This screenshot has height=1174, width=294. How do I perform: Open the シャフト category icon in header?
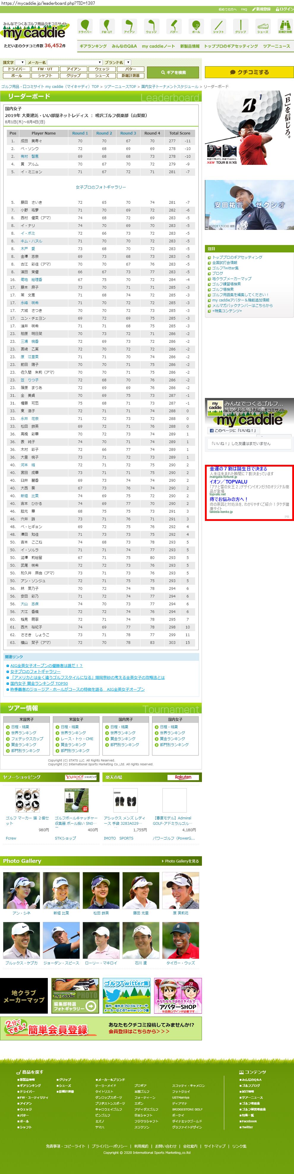[218, 26]
